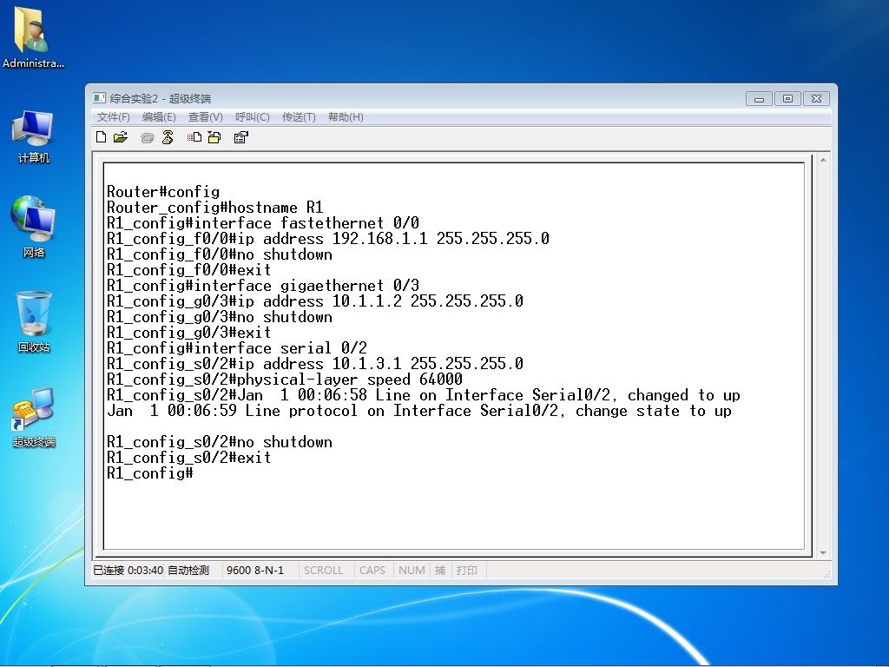Minimize the 超级终端 window

[759, 99]
